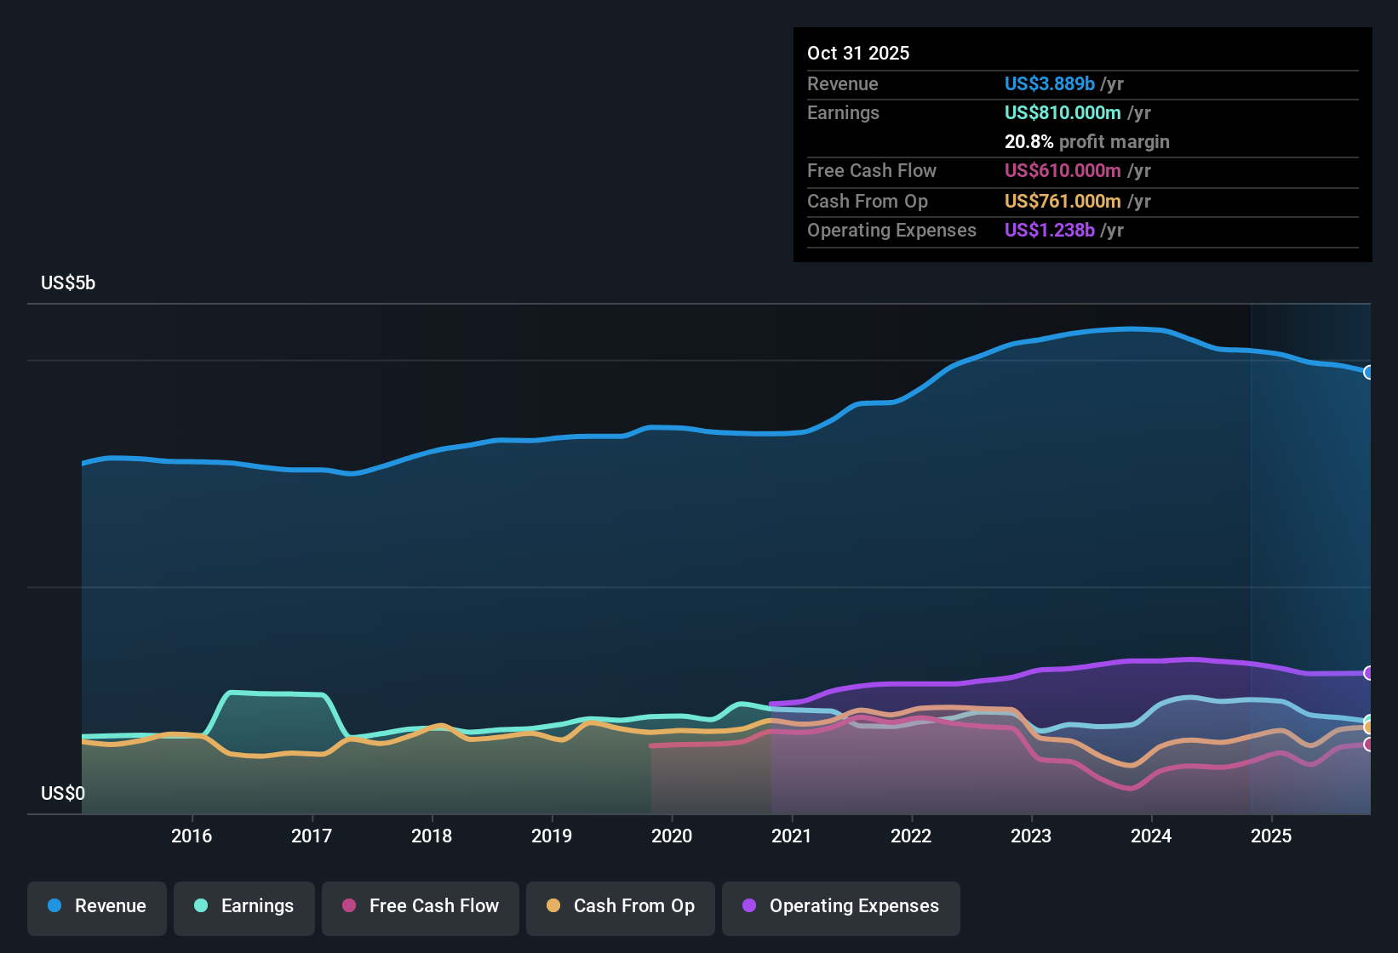Open the Cash From Op legend item

(620, 907)
